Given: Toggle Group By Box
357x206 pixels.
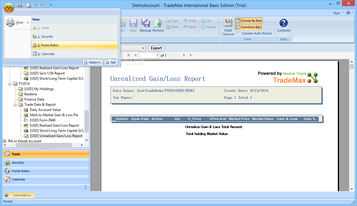Looking at the screenshot, I should pos(249,21).
